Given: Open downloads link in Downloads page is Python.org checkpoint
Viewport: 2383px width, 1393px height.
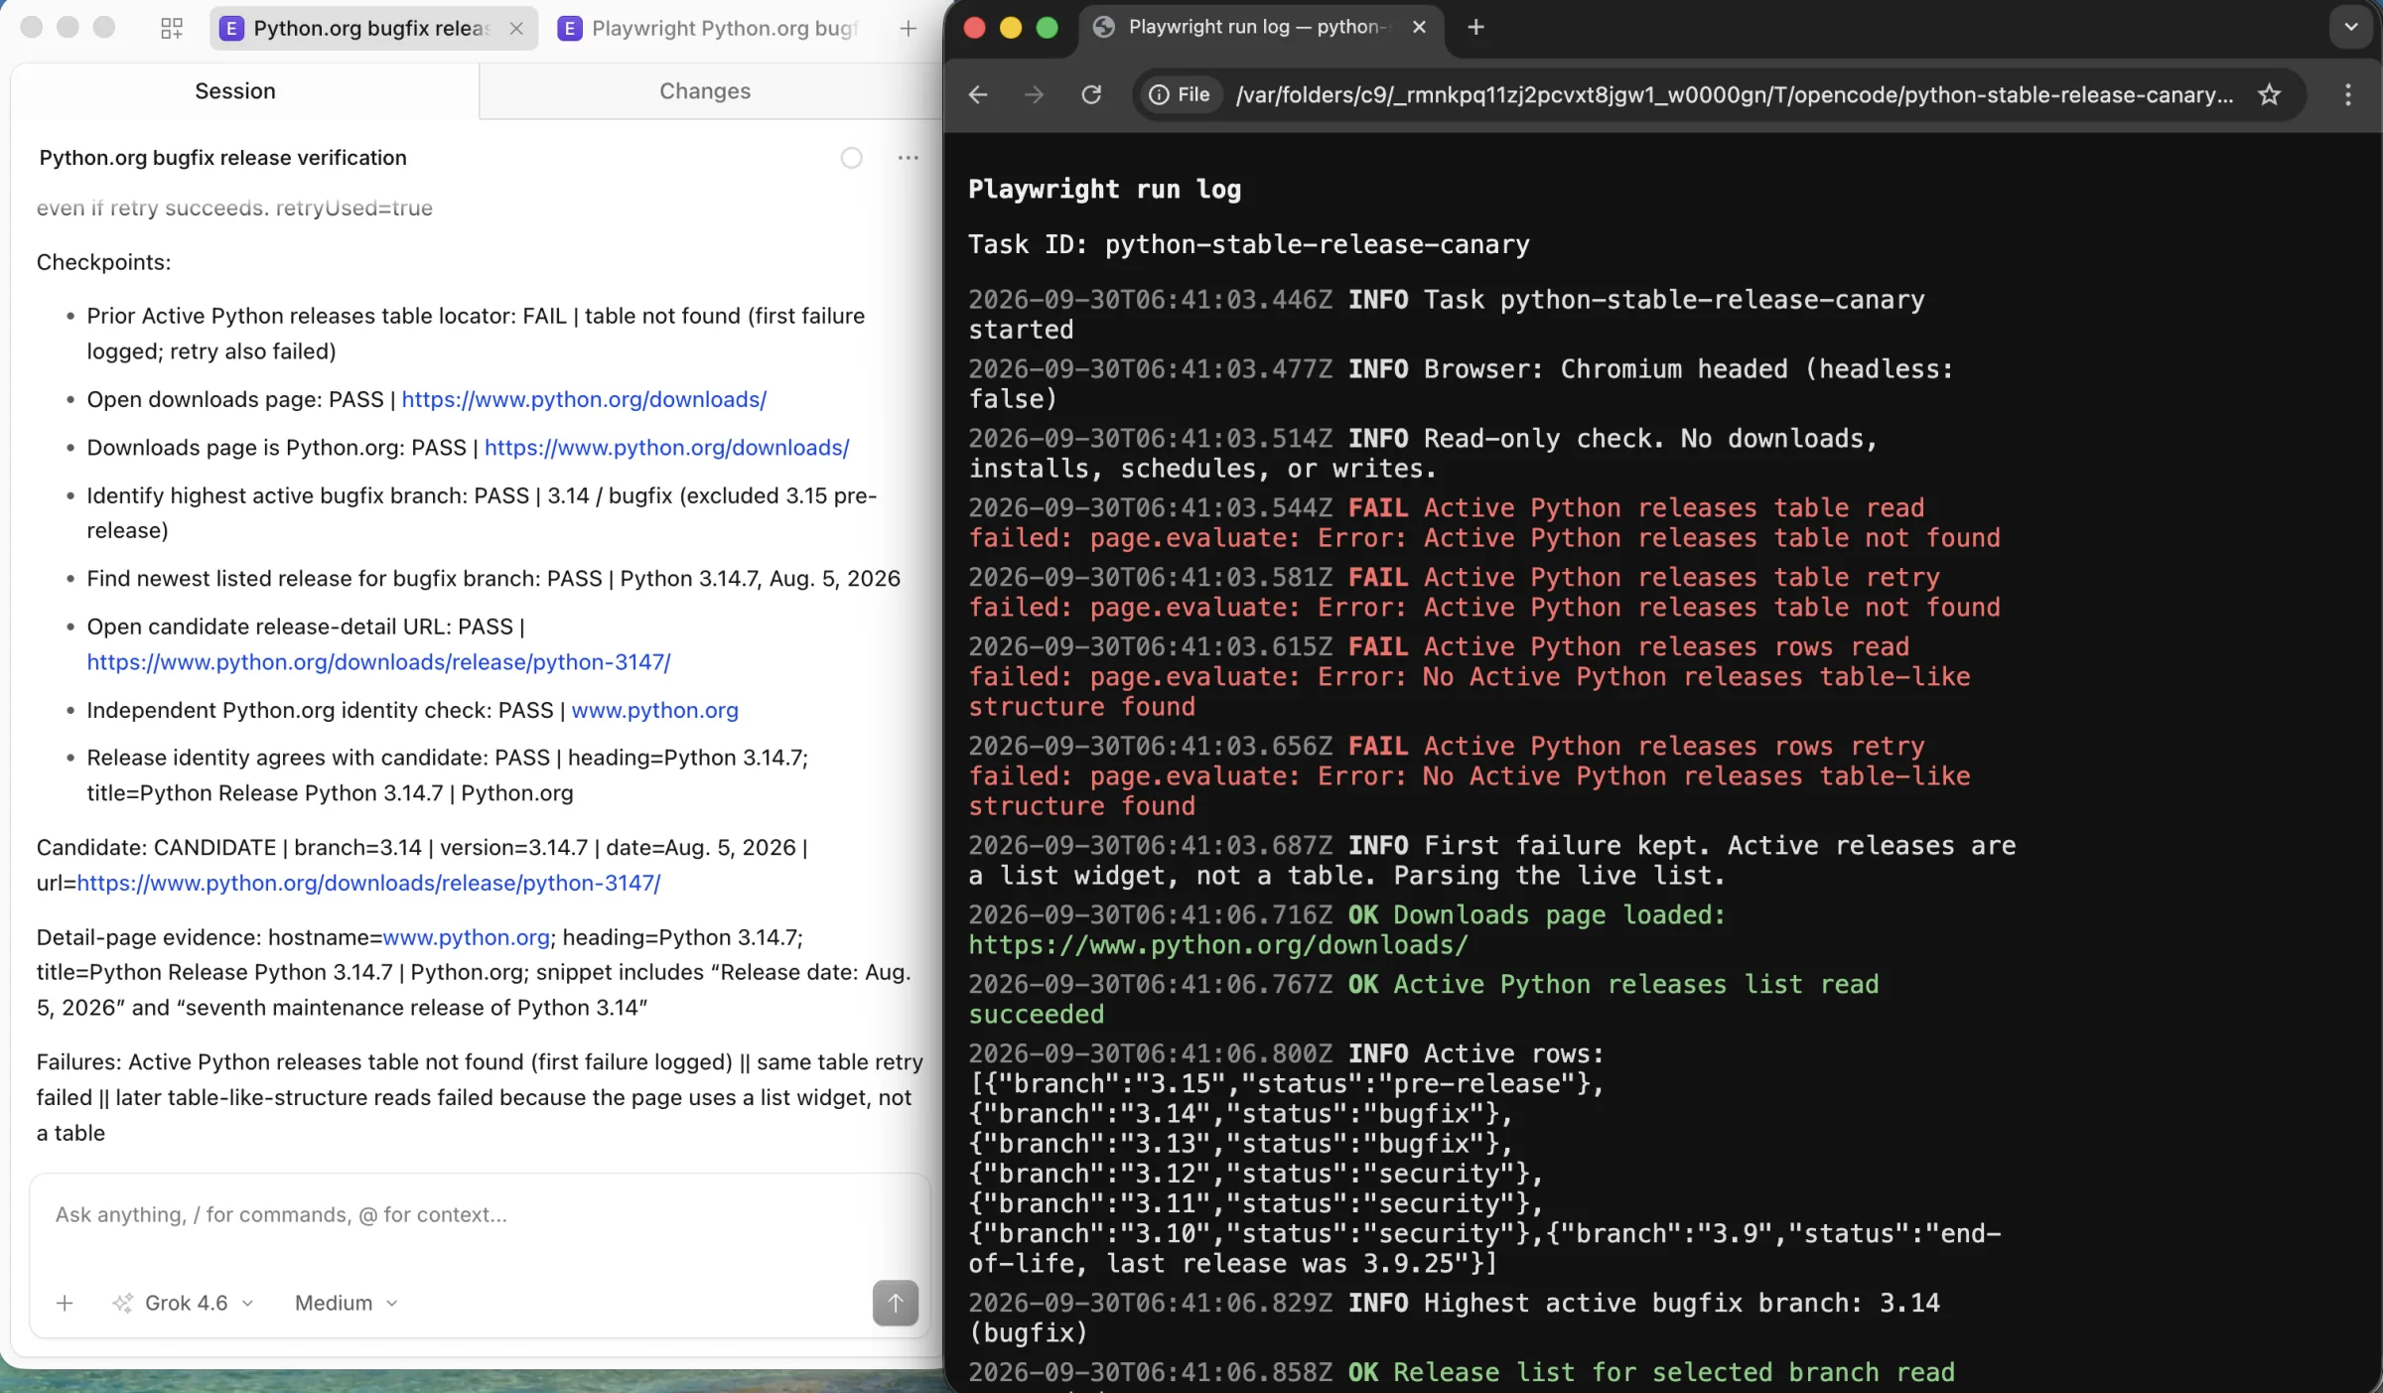Looking at the screenshot, I should [x=666, y=447].
